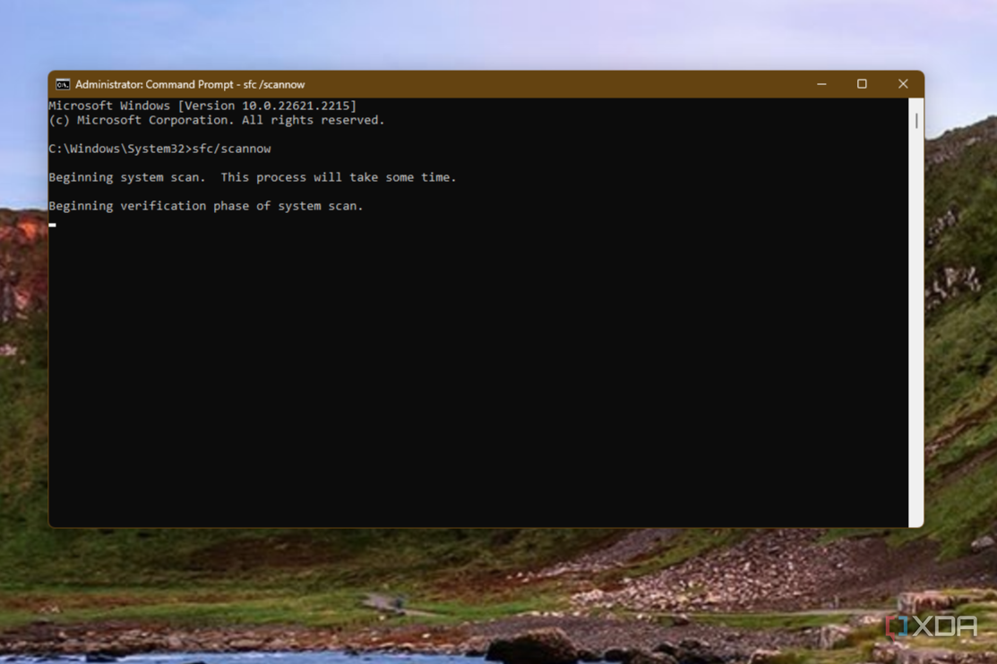Minimize the Command Prompt window

[821, 84]
